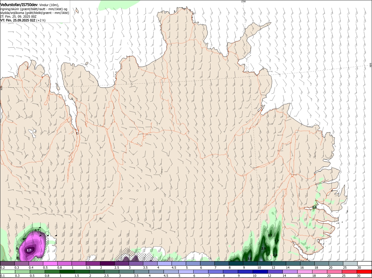Select the snow-scale swatch between 0.2 and 0.3

(x=7, y=263)
